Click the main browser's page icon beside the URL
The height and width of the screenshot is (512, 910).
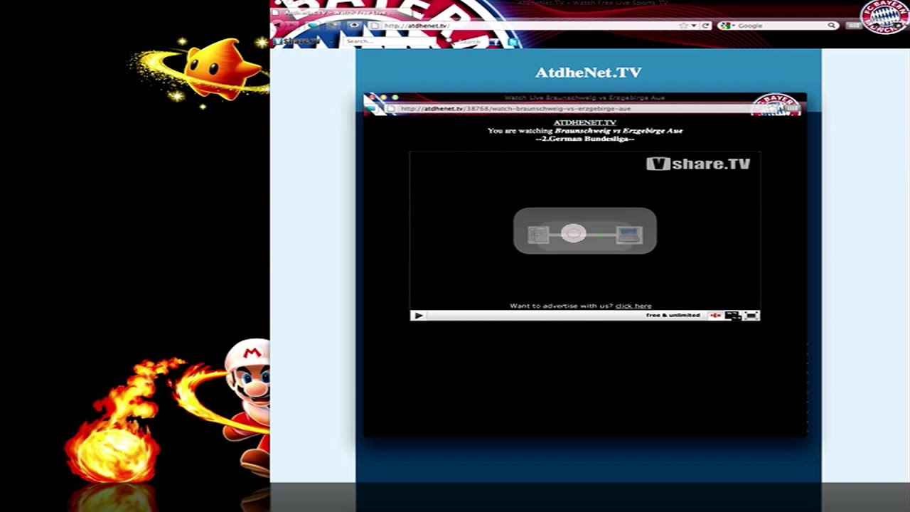374,26
